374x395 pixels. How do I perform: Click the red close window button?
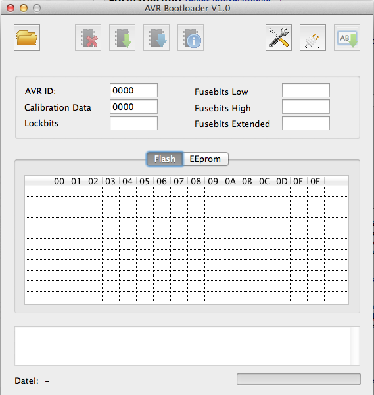11,8
